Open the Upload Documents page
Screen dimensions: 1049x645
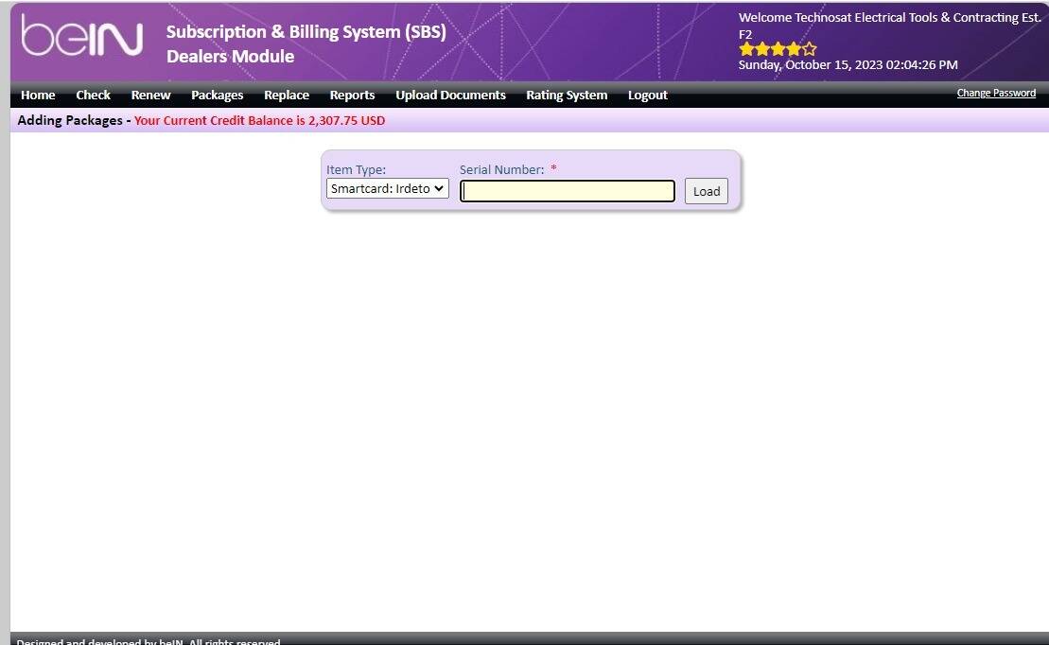pos(450,96)
